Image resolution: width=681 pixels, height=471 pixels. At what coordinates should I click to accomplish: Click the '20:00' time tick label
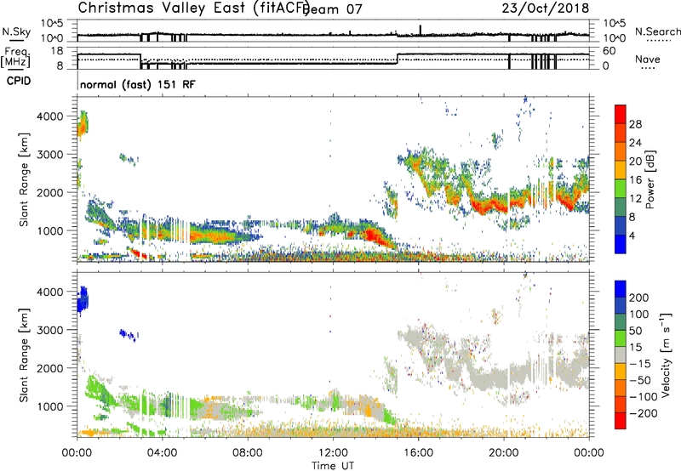[503, 453]
